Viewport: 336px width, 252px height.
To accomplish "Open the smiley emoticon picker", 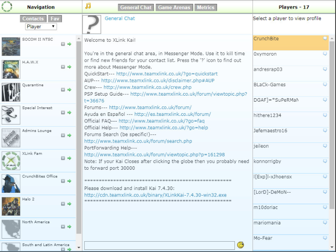I will point(240,245).
